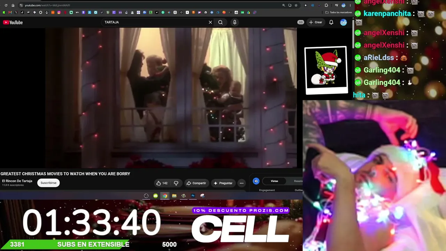Image resolution: width=446 pixels, height=251 pixels.
Task: Reload the YouTube page
Action: 6,5
